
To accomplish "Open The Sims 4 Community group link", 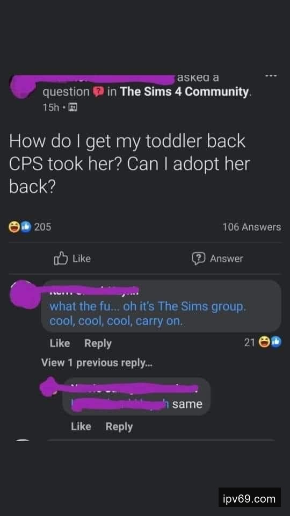I will [184, 92].
